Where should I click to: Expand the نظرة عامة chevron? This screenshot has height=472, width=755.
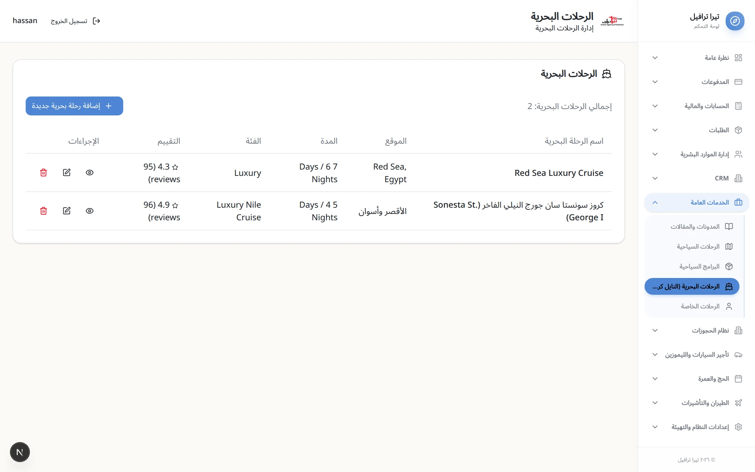click(x=655, y=58)
